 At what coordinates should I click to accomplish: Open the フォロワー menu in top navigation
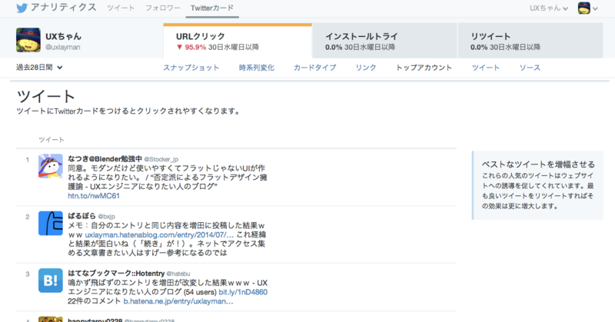[163, 8]
